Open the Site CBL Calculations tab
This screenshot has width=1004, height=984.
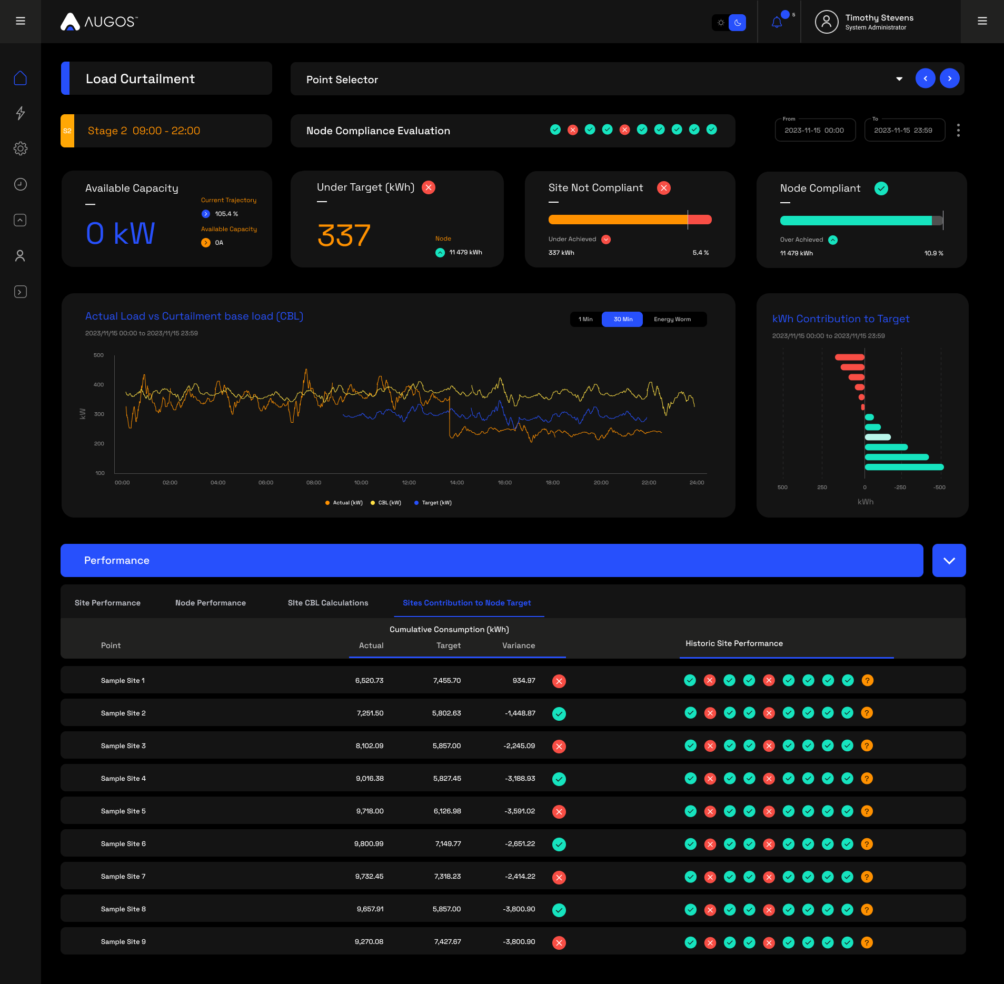(328, 603)
